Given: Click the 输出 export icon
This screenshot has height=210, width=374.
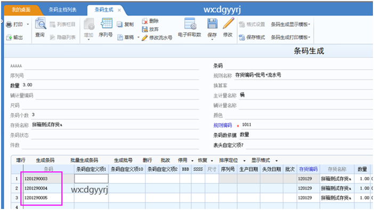Looking at the screenshot, I should pos(9,37).
